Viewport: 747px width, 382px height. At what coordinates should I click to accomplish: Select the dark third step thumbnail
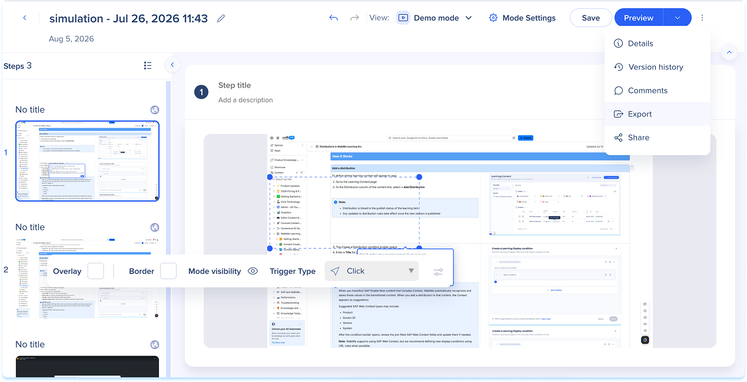[x=87, y=366]
